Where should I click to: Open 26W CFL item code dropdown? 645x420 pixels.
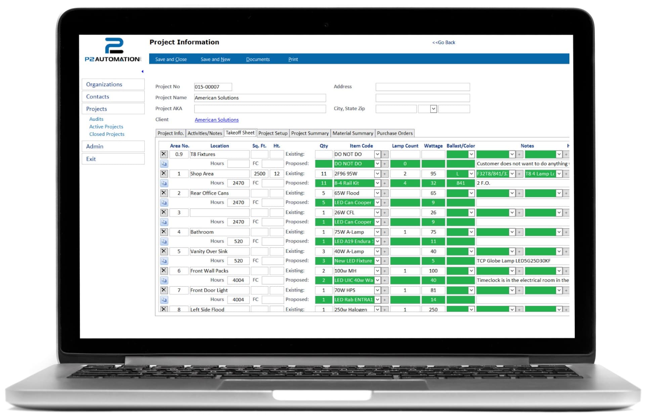point(377,213)
